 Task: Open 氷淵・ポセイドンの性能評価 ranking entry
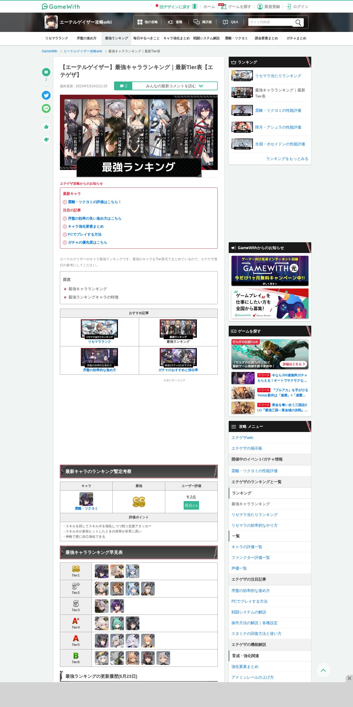[x=280, y=144]
